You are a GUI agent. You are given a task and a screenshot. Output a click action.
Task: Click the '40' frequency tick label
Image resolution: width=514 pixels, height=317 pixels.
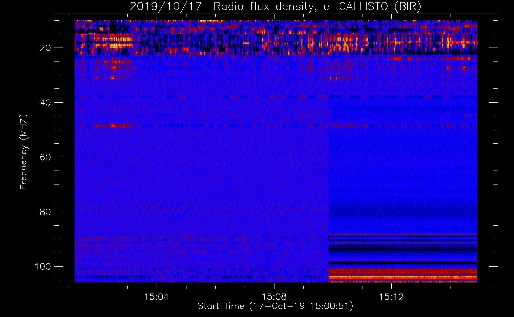[x=45, y=103]
